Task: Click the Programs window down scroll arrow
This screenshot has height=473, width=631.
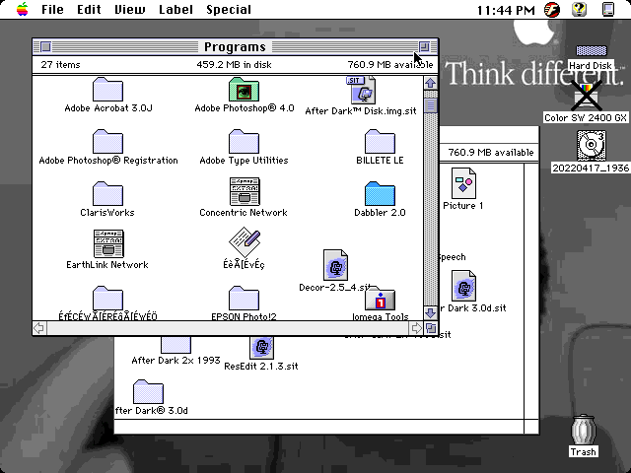Action: pyautogui.click(x=431, y=313)
